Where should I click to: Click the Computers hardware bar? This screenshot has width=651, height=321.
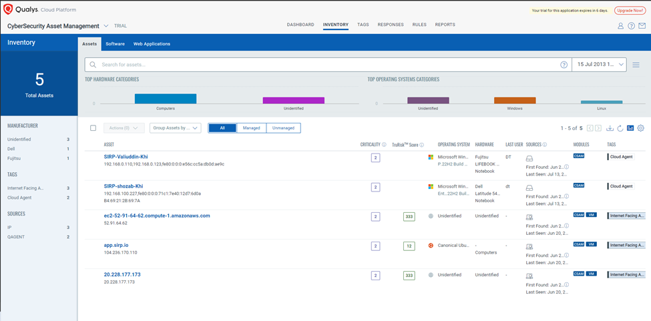click(x=165, y=99)
